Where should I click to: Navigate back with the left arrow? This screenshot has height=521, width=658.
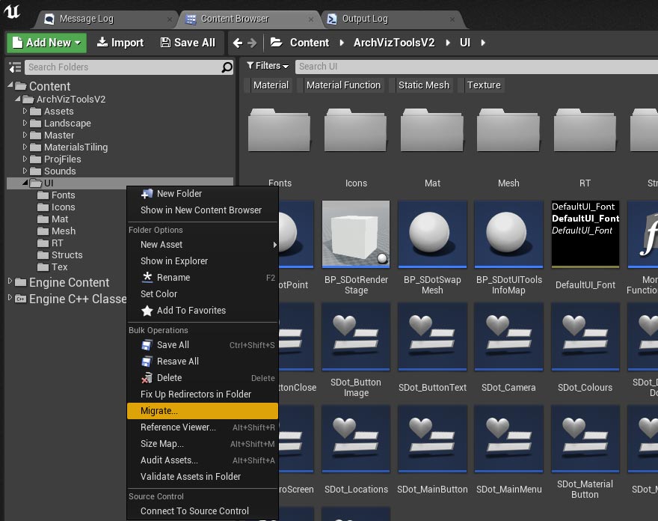coord(238,43)
